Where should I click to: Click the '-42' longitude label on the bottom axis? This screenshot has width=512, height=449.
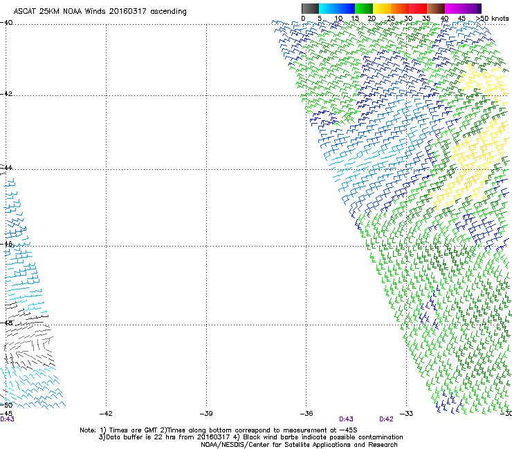tap(106, 414)
